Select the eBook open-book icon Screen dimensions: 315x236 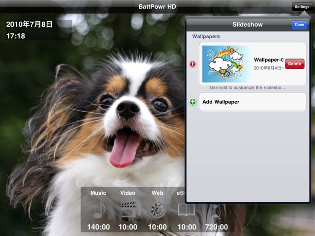pyautogui.click(x=186, y=210)
